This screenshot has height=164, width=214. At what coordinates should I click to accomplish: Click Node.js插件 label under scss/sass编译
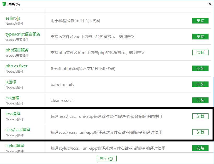click(x=14, y=135)
